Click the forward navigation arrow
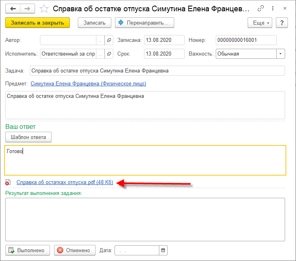Screen dimensions: 296x261 27,8
